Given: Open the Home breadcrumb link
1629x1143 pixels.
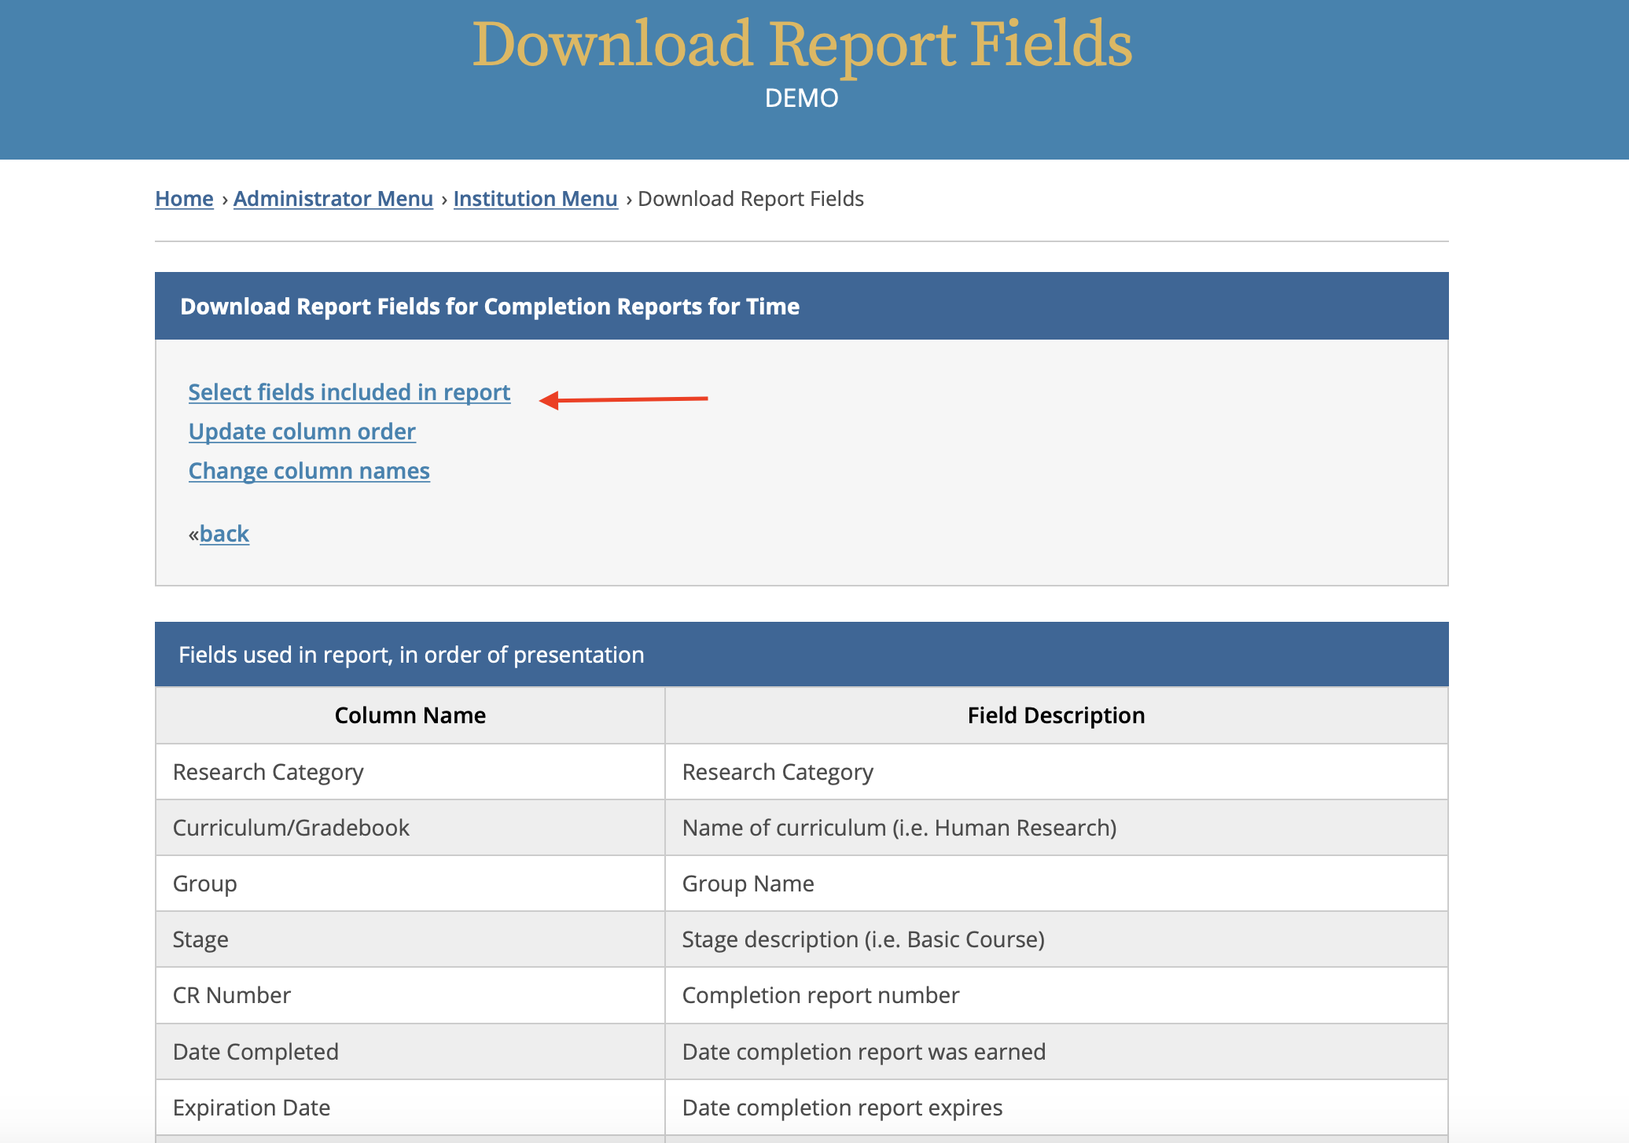Looking at the screenshot, I should tap(184, 199).
